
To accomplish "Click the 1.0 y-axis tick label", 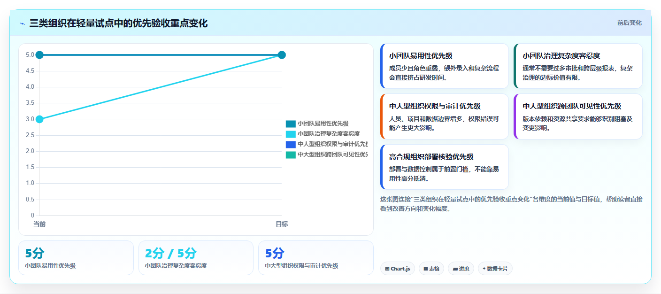I will click(30, 183).
